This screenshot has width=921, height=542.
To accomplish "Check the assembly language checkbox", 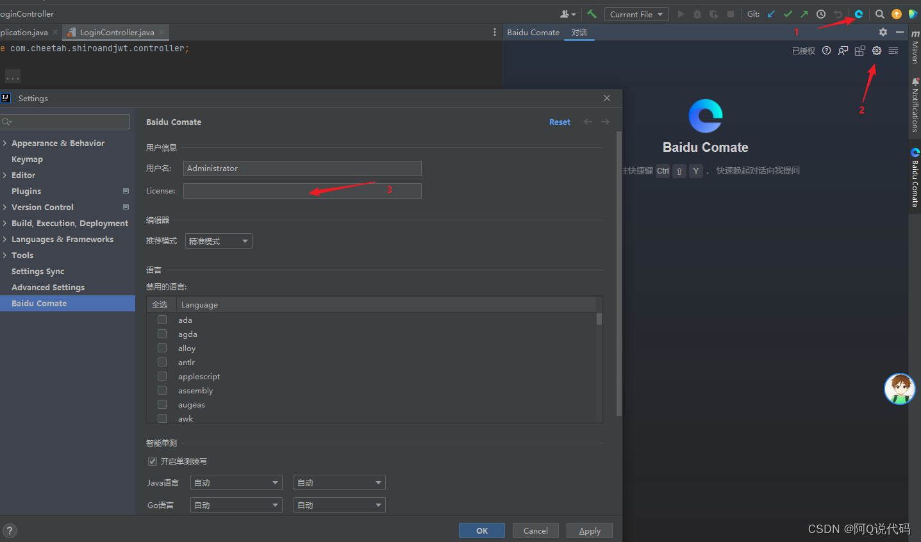I will (x=162, y=390).
